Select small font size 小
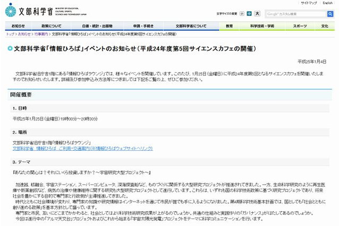 tap(242, 14)
